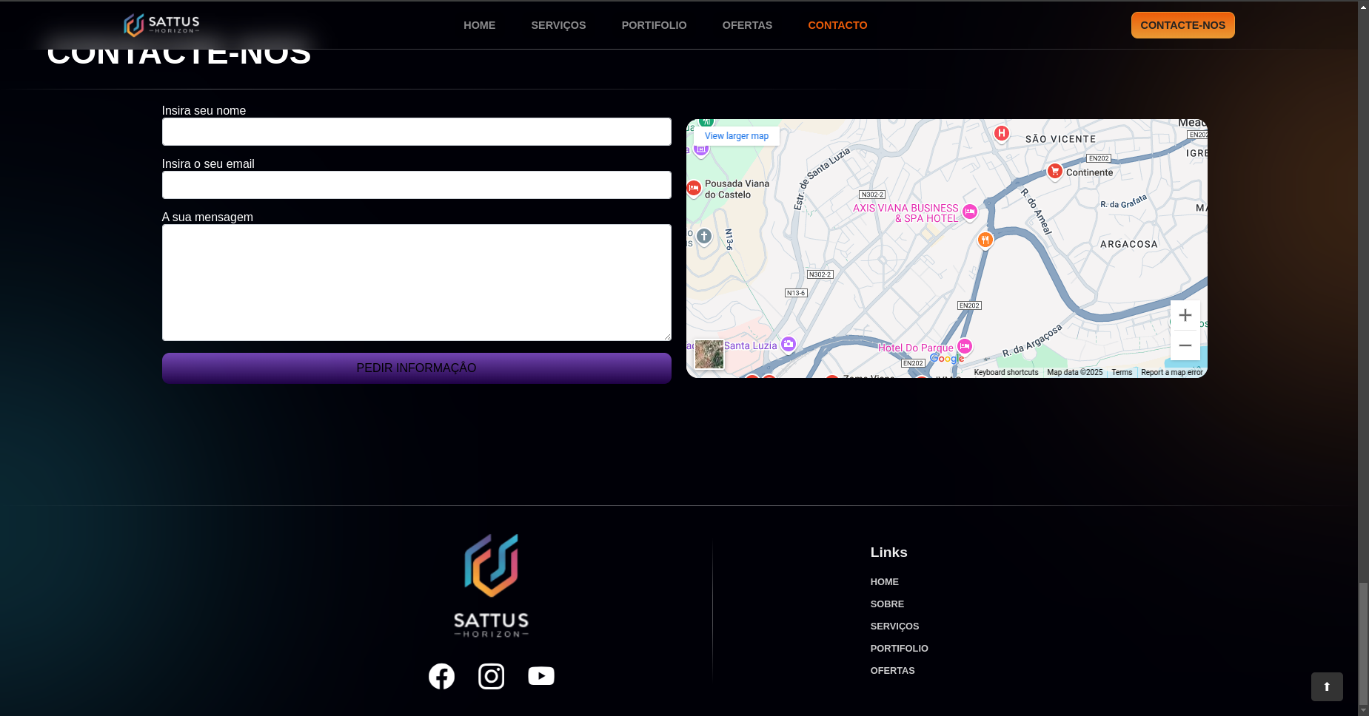Open the Facebook icon in footer
This screenshot has width=1369, height=716.
(x=441, y=676)
